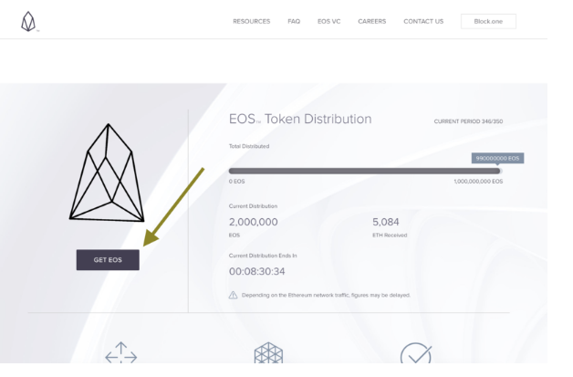Click the Total Distributed progress bar
Viewport: 573px width, 377px height.
click(364, 171)
